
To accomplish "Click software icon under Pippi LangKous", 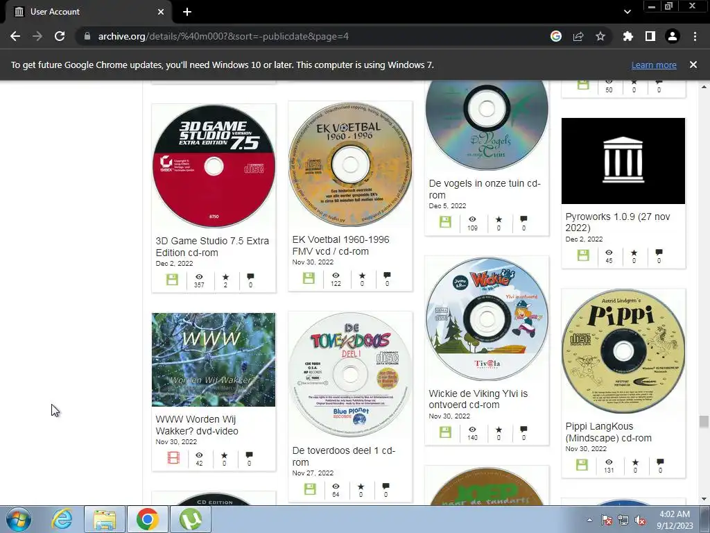I will tap(582, 464).
